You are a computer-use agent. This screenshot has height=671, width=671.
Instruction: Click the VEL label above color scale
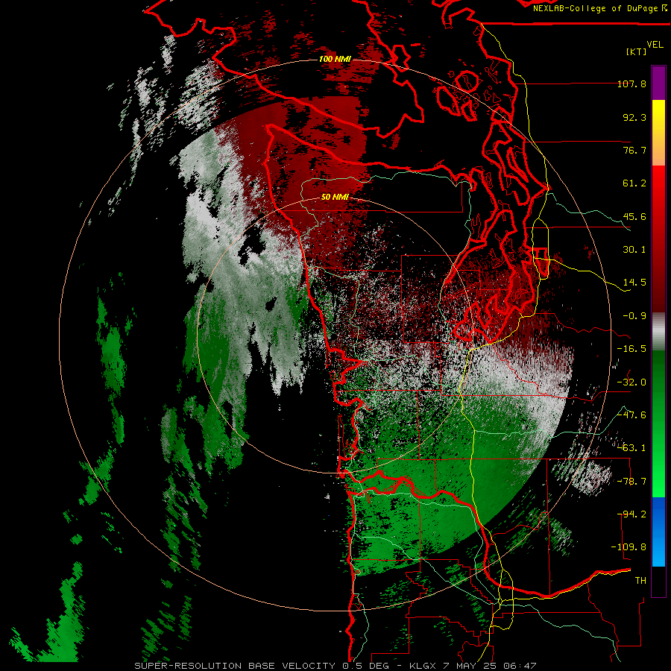point(655,45)
